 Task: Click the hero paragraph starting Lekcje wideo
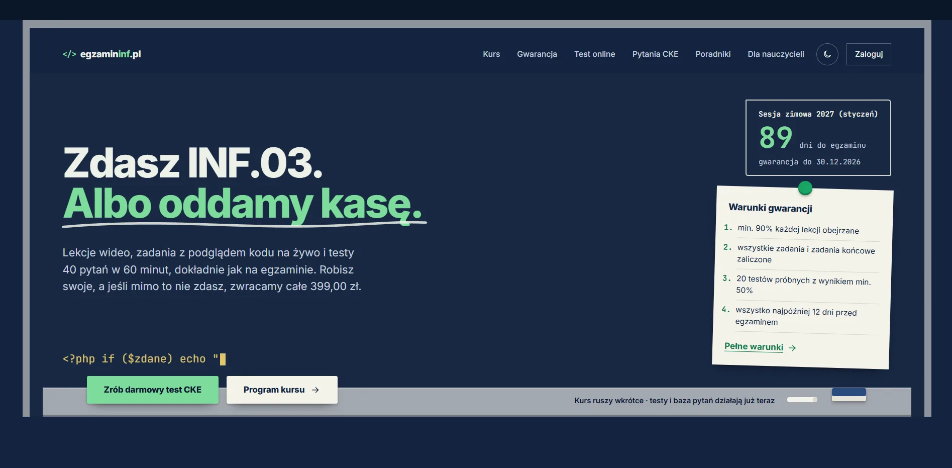(x=212, y=269)
